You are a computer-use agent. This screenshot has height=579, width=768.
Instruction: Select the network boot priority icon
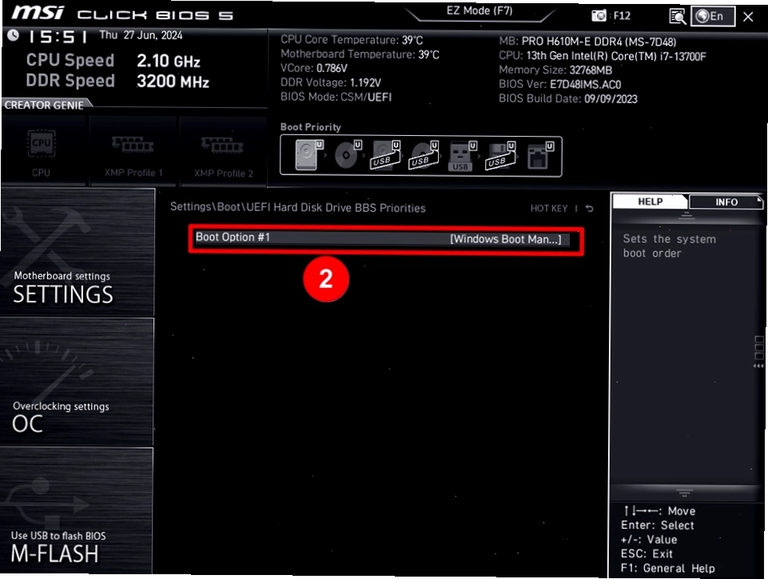540,156
